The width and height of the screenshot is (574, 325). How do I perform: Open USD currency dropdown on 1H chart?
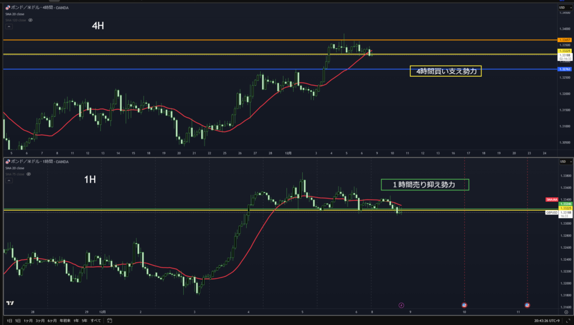coord(563,162)
